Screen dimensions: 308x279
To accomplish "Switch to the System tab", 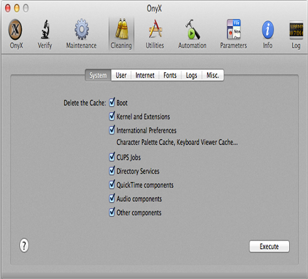I will 98,75.
